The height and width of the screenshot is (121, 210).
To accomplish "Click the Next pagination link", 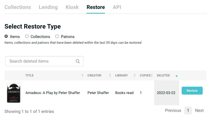I will tap(199, 111).
